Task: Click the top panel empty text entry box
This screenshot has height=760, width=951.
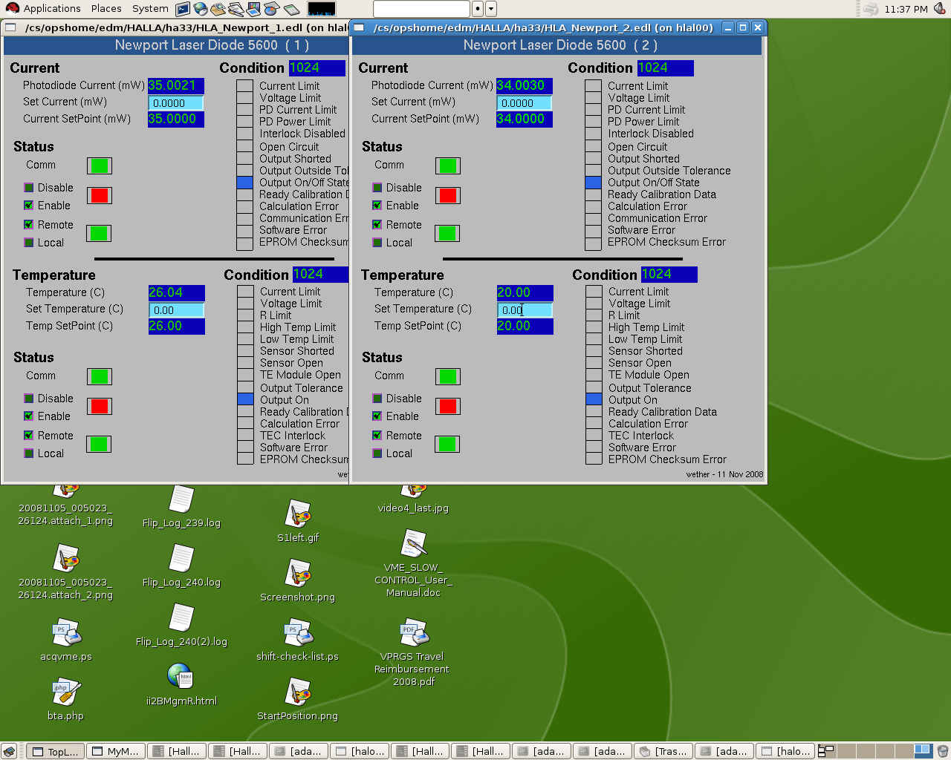Action: (421, 9)
